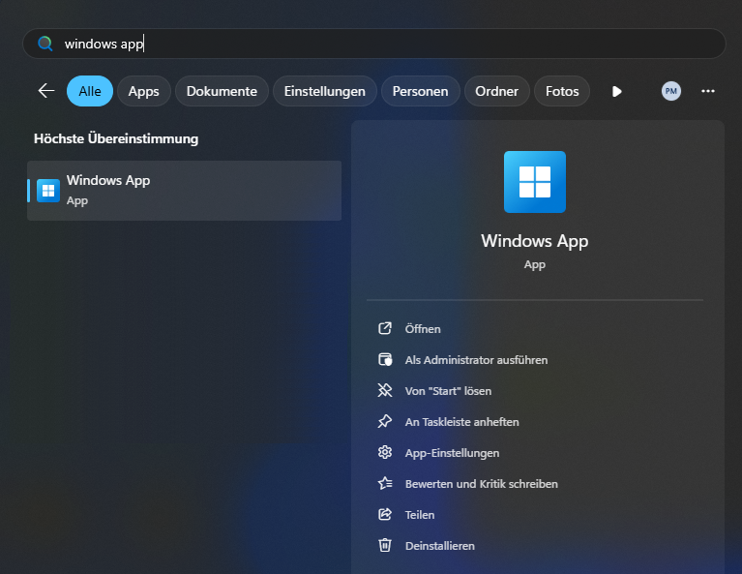Click the trash icon for Deinstallieren

point(385,546)
